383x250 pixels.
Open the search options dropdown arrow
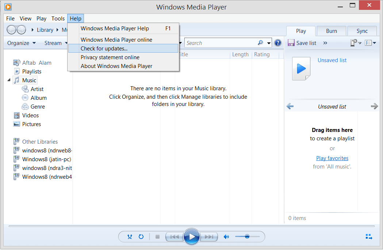(x=269, y=43)
